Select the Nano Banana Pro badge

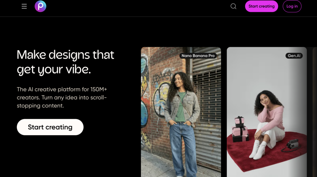198,56
